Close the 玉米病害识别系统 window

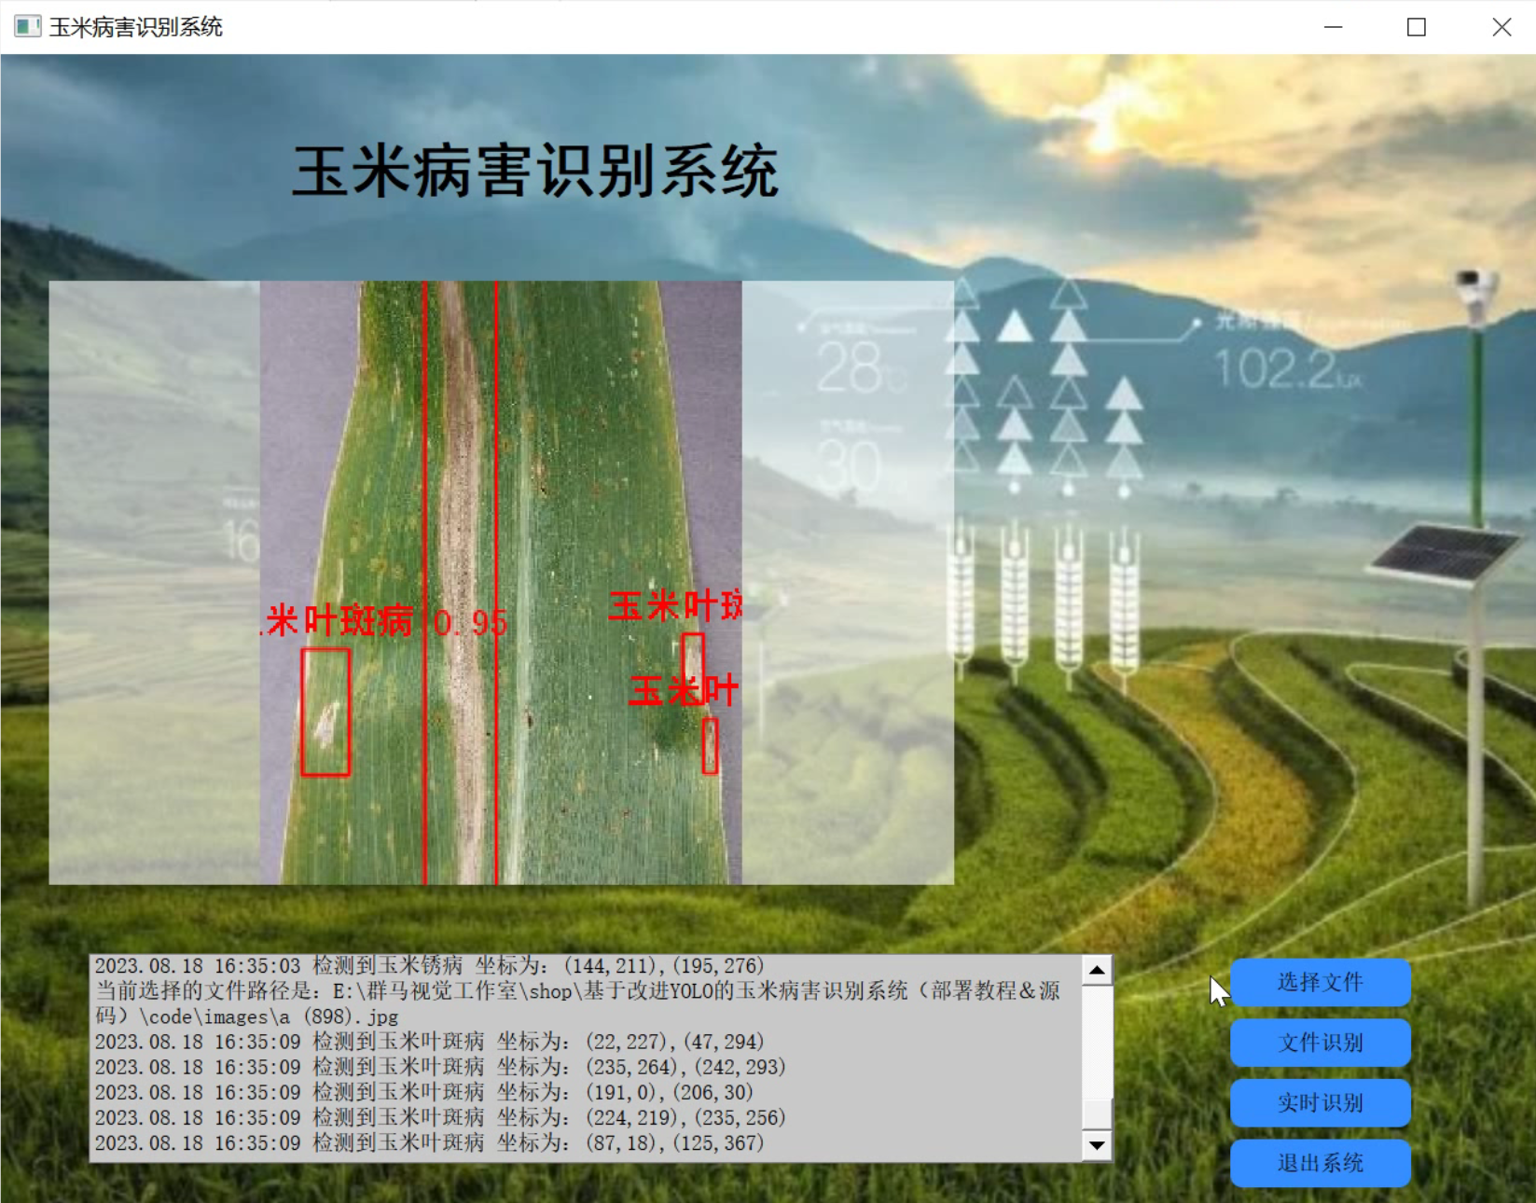tap(1501, 27)
